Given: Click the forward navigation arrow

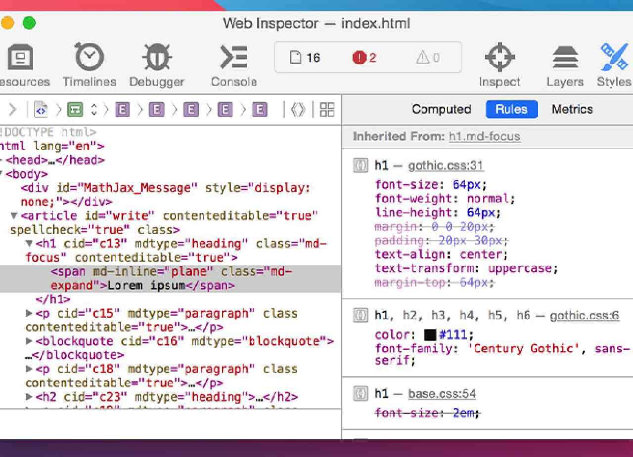Looking at the screenshot, I should click(x=12, y=110).
